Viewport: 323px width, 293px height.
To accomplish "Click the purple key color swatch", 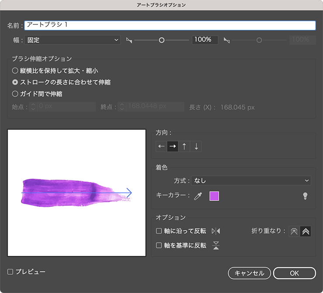I will click(214, 196).
